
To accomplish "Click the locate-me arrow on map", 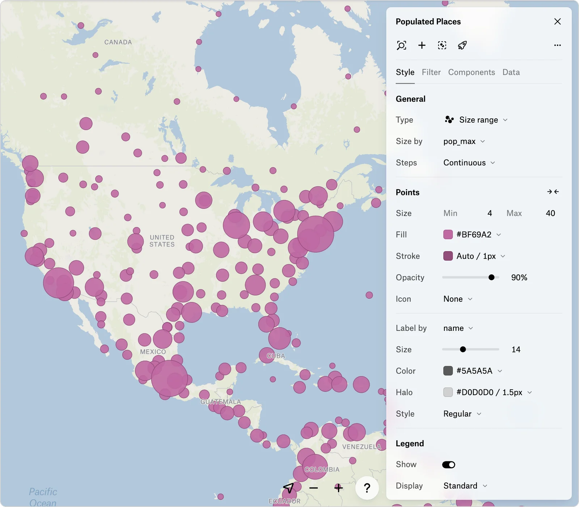I will pyautogui.click(x=288, y=488).
